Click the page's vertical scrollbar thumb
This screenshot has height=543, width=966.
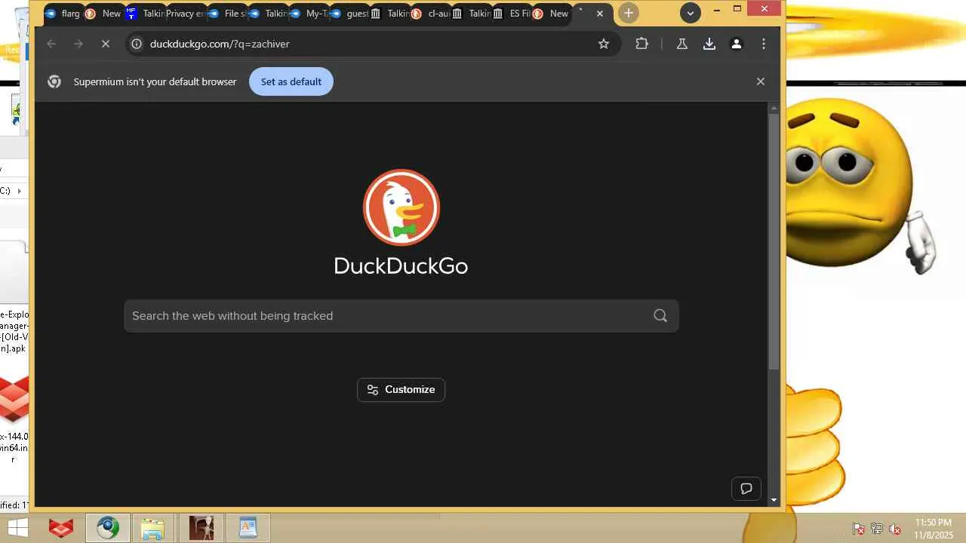pos(774,242)
